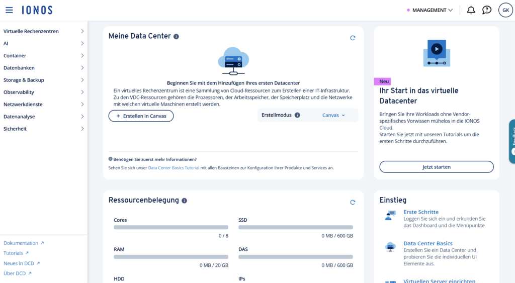The height and width of the screenshot is (283, 515).
Task: Expand the Sicherheit chevron
Action: 82,129
